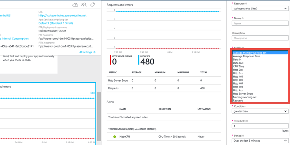Click the CONDITION column header
This screenshot has height=145, width=290.
[x=164, y=109]
